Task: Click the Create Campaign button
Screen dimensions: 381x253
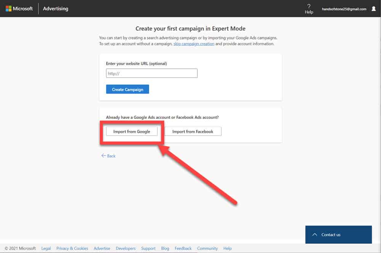Action: (128, 89)
